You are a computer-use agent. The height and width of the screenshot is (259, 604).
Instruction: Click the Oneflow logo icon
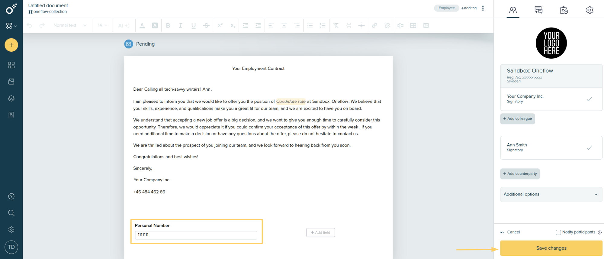pos(11,9)
